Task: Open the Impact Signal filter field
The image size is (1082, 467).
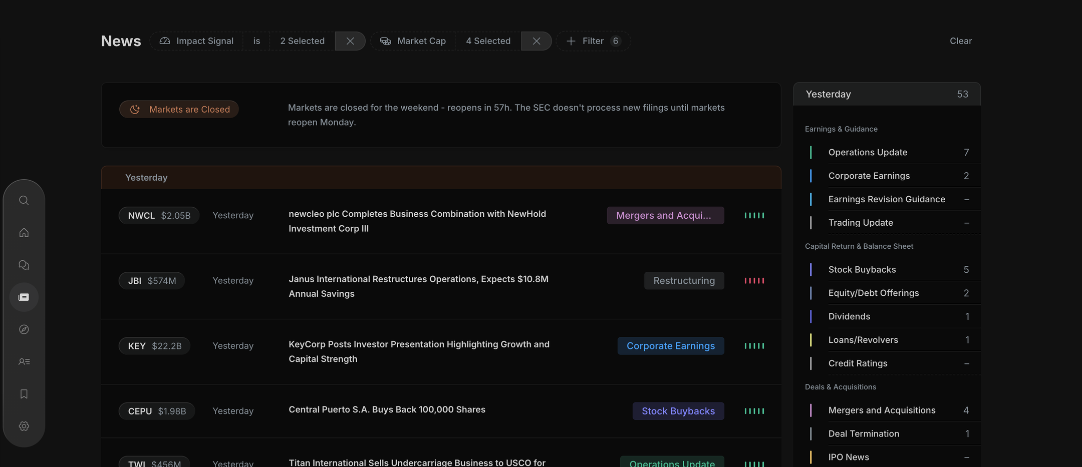Action: point(196,41)
